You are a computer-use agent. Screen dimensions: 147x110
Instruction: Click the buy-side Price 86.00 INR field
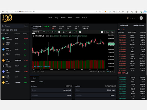point(52,90)
